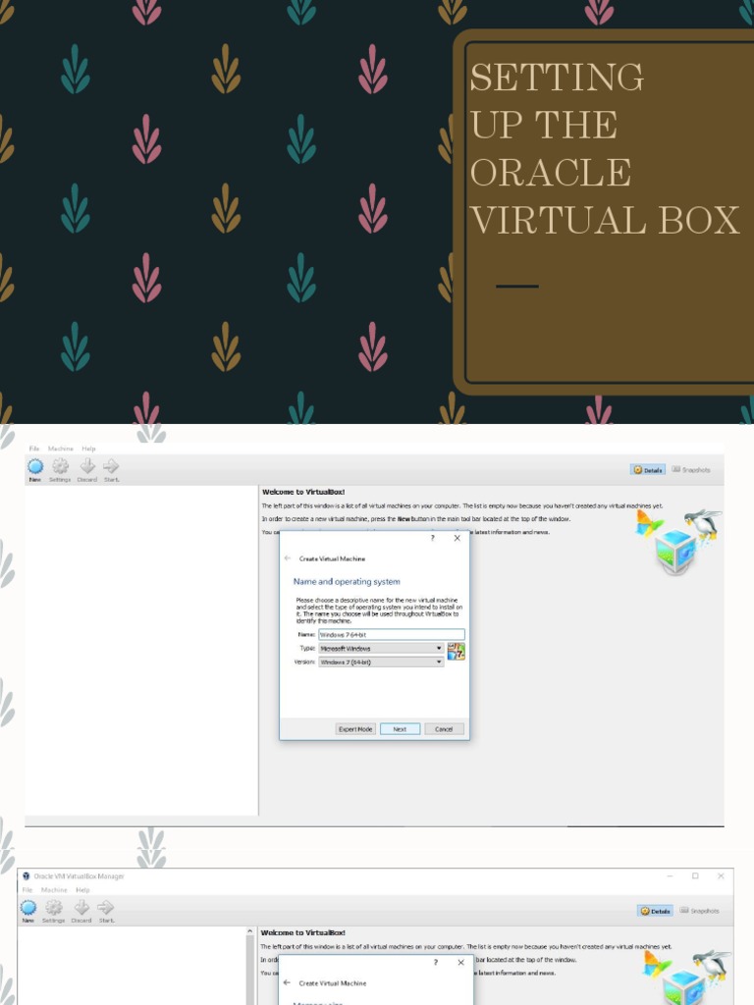Open File menu in upper VirtualBox window

click(x=34, y=449)
